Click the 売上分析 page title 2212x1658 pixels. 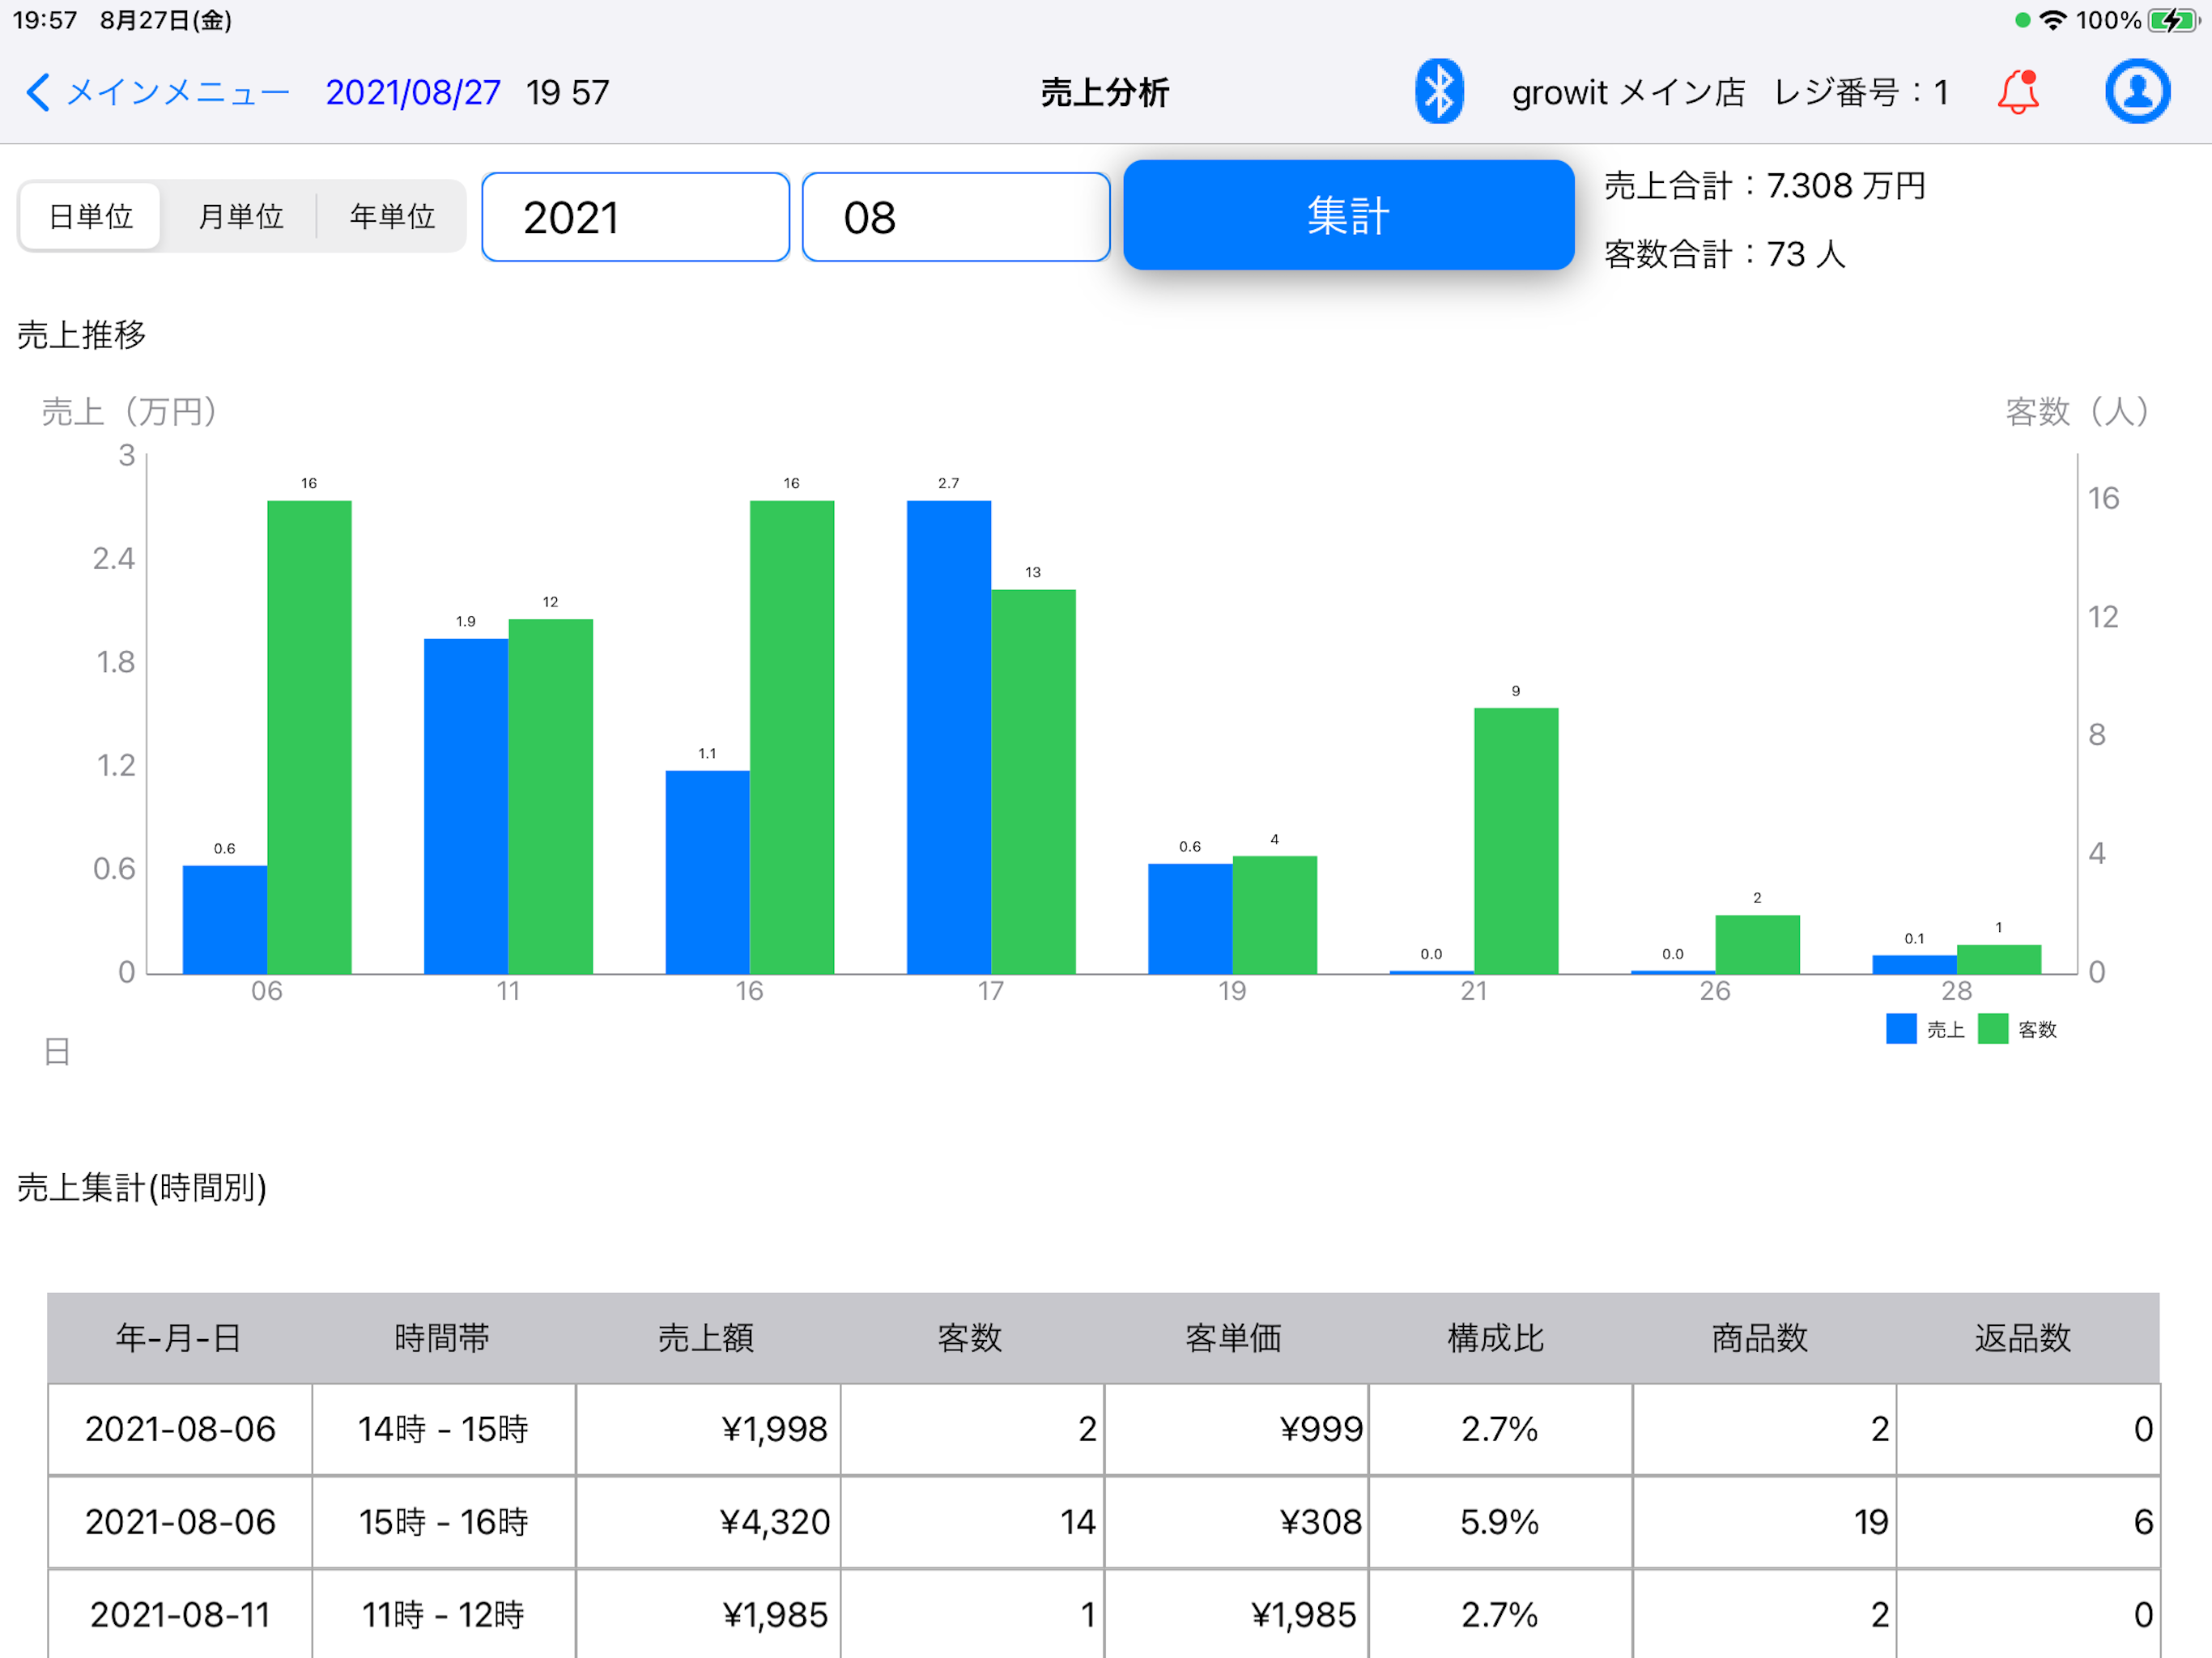(1104, 92)
